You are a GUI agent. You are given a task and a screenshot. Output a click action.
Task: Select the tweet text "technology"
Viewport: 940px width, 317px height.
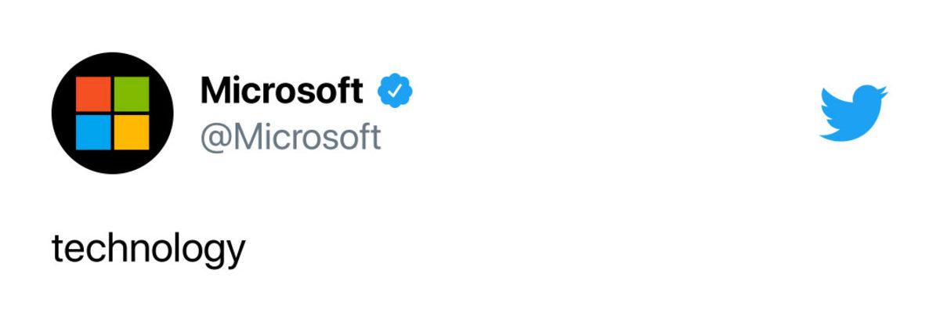coord(148,250)
